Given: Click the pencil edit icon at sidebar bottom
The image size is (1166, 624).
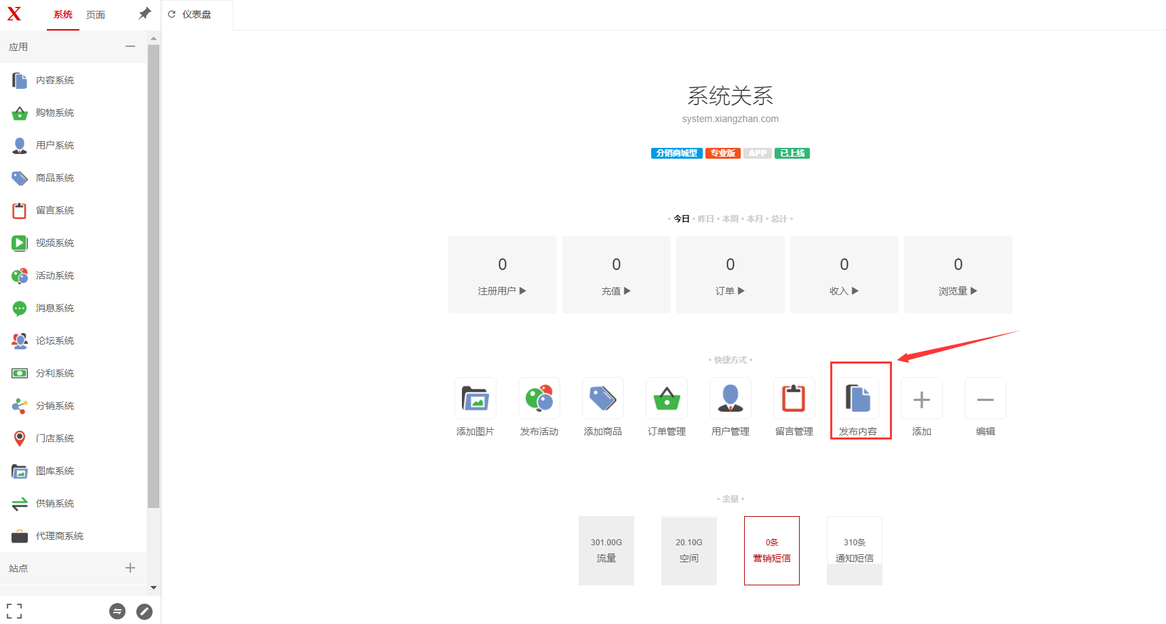Looking at the screenshot, I should click(144, 612).
